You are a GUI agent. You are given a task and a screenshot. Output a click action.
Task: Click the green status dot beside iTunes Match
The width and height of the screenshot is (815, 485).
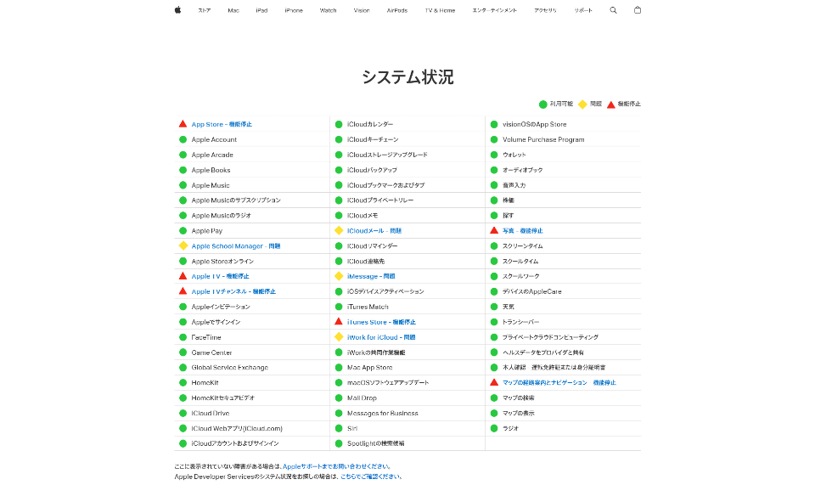click(x=339, y=307)
